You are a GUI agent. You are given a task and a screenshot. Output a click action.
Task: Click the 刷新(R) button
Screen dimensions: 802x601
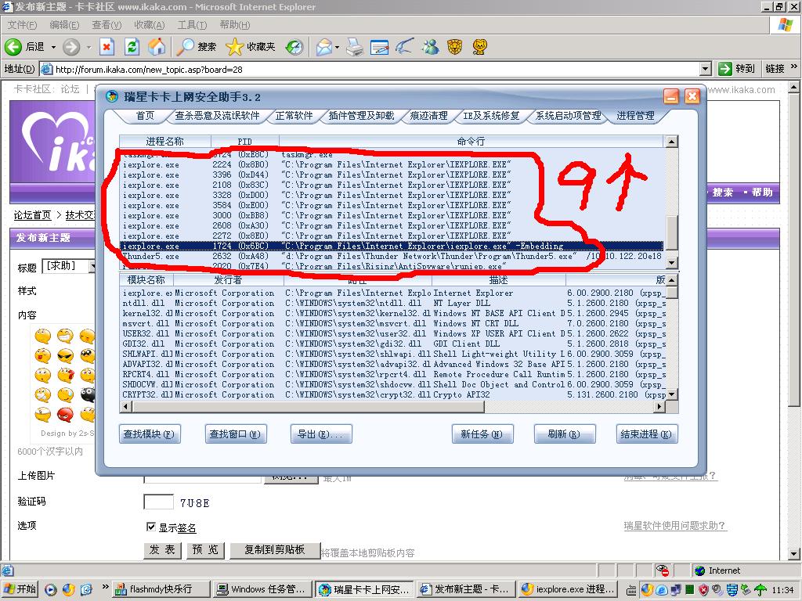pyautogui.click(x=564, y=434)
